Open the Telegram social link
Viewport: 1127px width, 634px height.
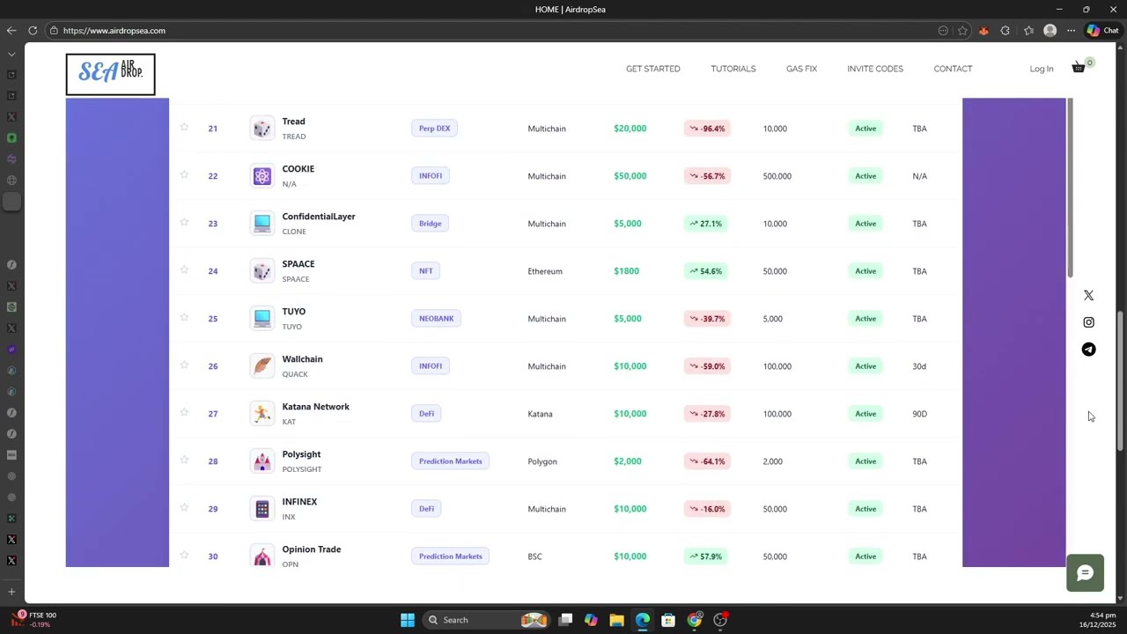(x=1088, y=350)
